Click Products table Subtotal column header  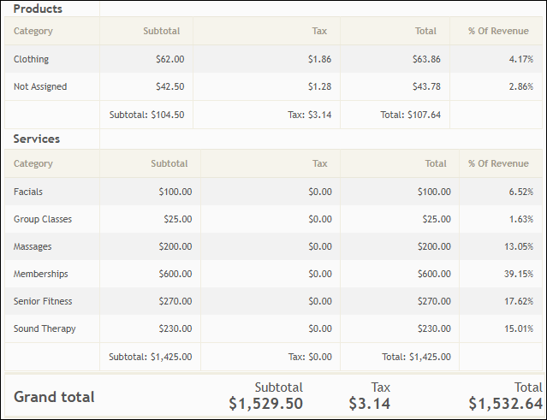pos(162,31)
